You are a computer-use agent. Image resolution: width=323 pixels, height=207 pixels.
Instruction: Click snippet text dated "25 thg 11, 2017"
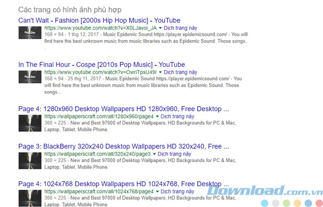143,85
